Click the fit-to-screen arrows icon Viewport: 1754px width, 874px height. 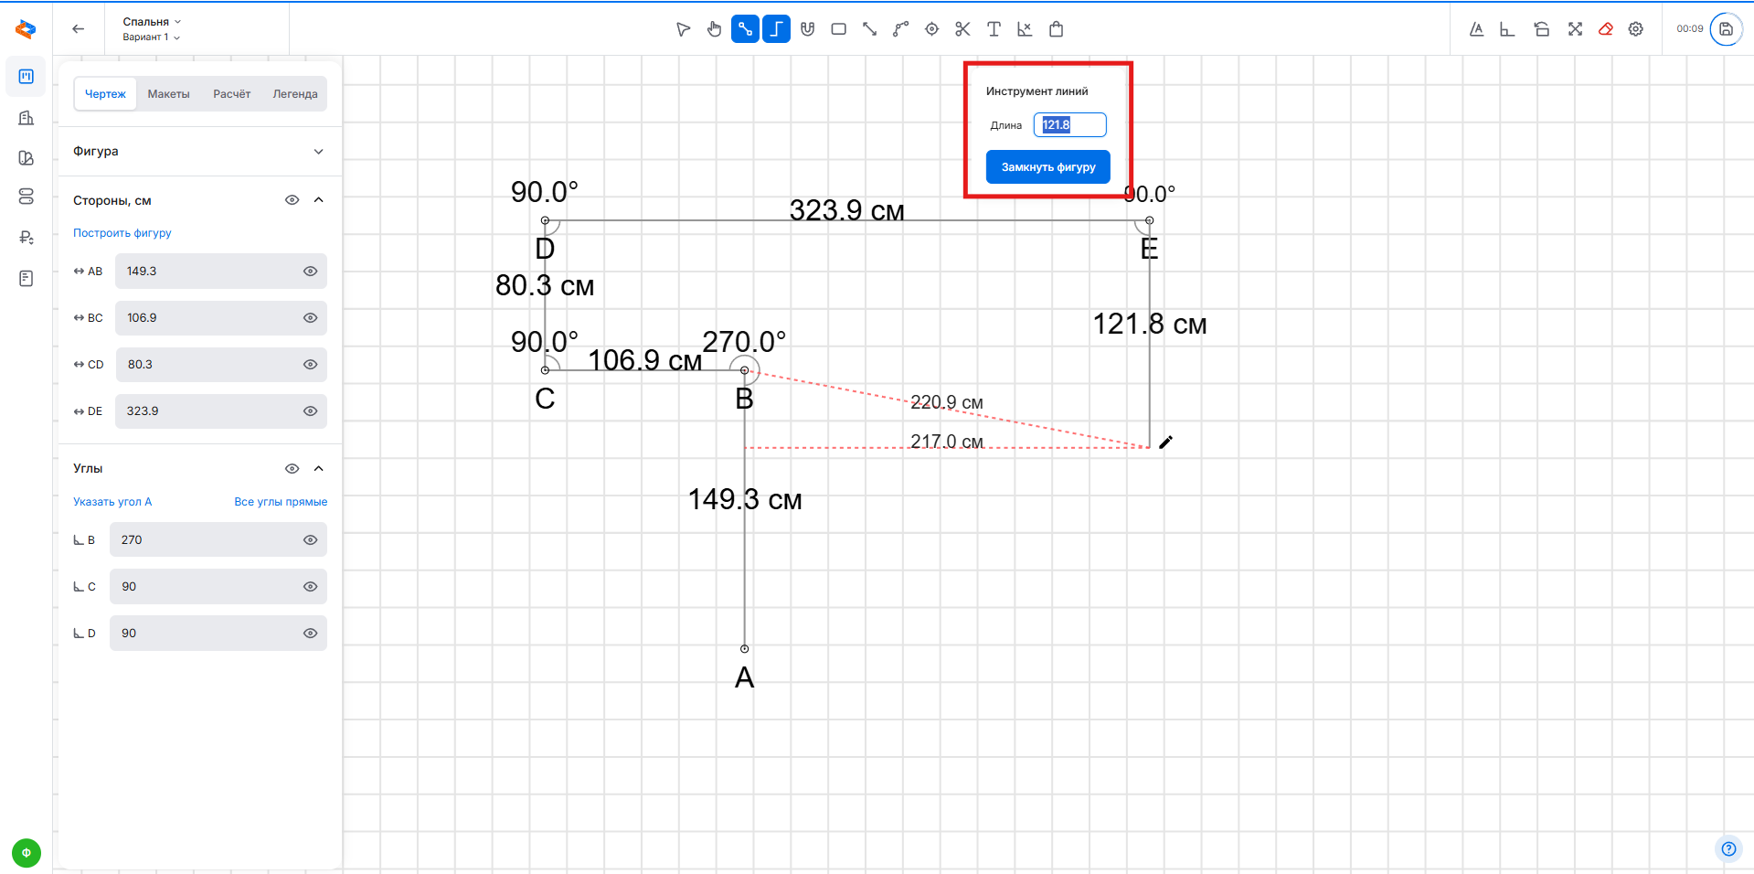1575,29
